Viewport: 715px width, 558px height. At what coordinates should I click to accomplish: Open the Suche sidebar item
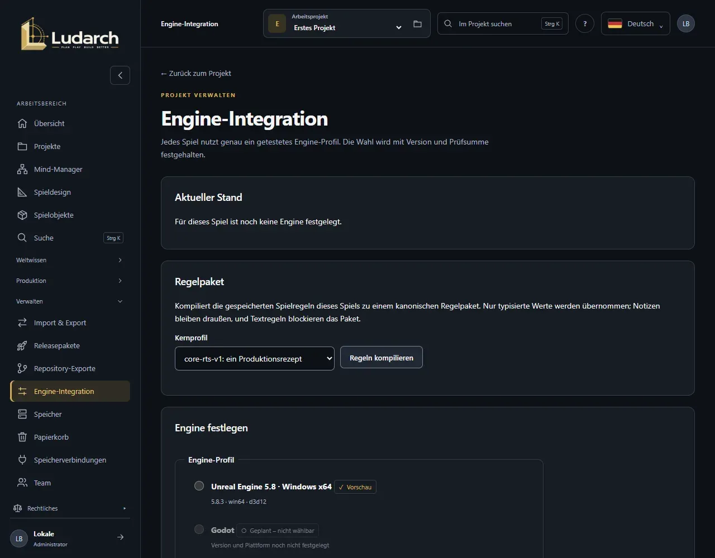click(x=70, y=238)
